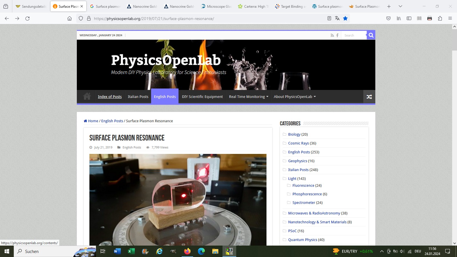The image size is (457, 257).
Task: Open a new browser tab
Action: [389, 6]
